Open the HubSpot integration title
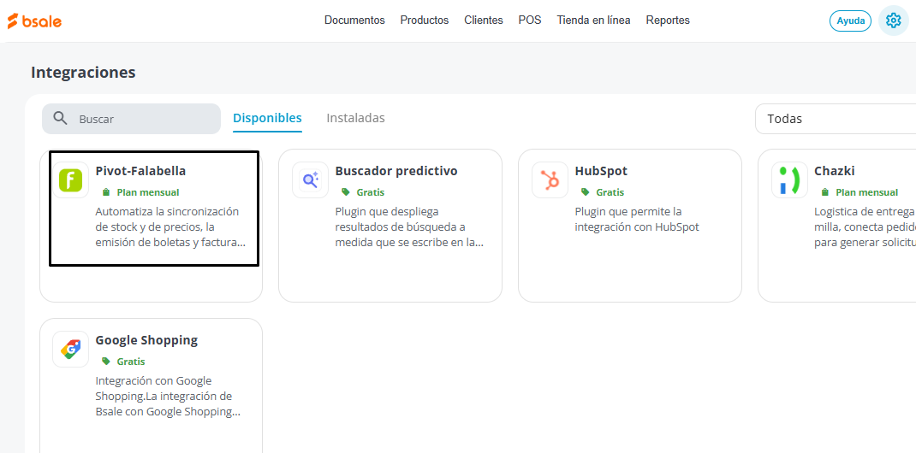Viewport: 916px width, 453px height. [x=601, y=172]
